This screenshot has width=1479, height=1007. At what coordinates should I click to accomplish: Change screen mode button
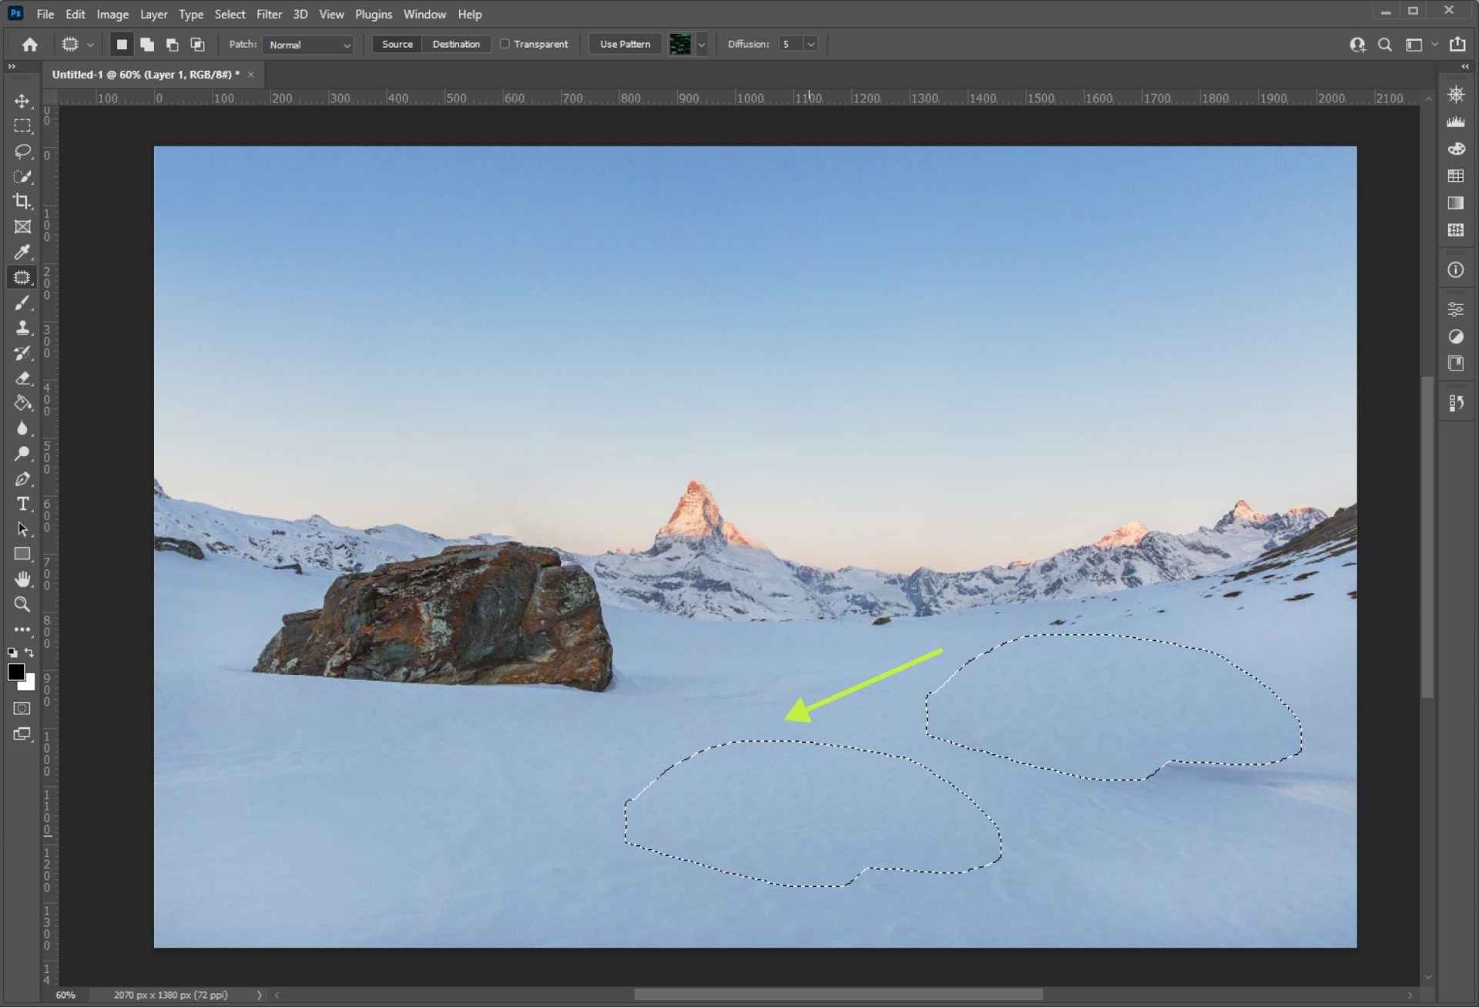tap(22, 733)
